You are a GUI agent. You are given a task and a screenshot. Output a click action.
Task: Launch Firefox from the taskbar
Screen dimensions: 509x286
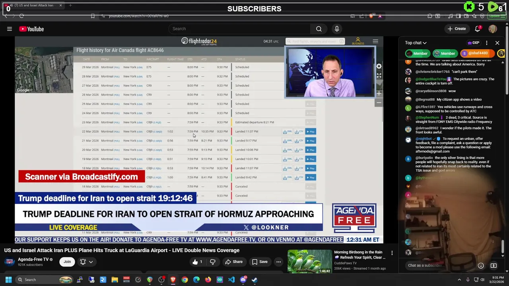[208, 280]
